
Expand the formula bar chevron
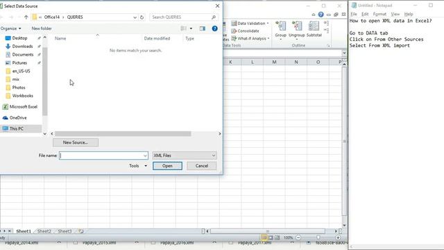pos(344,53)
